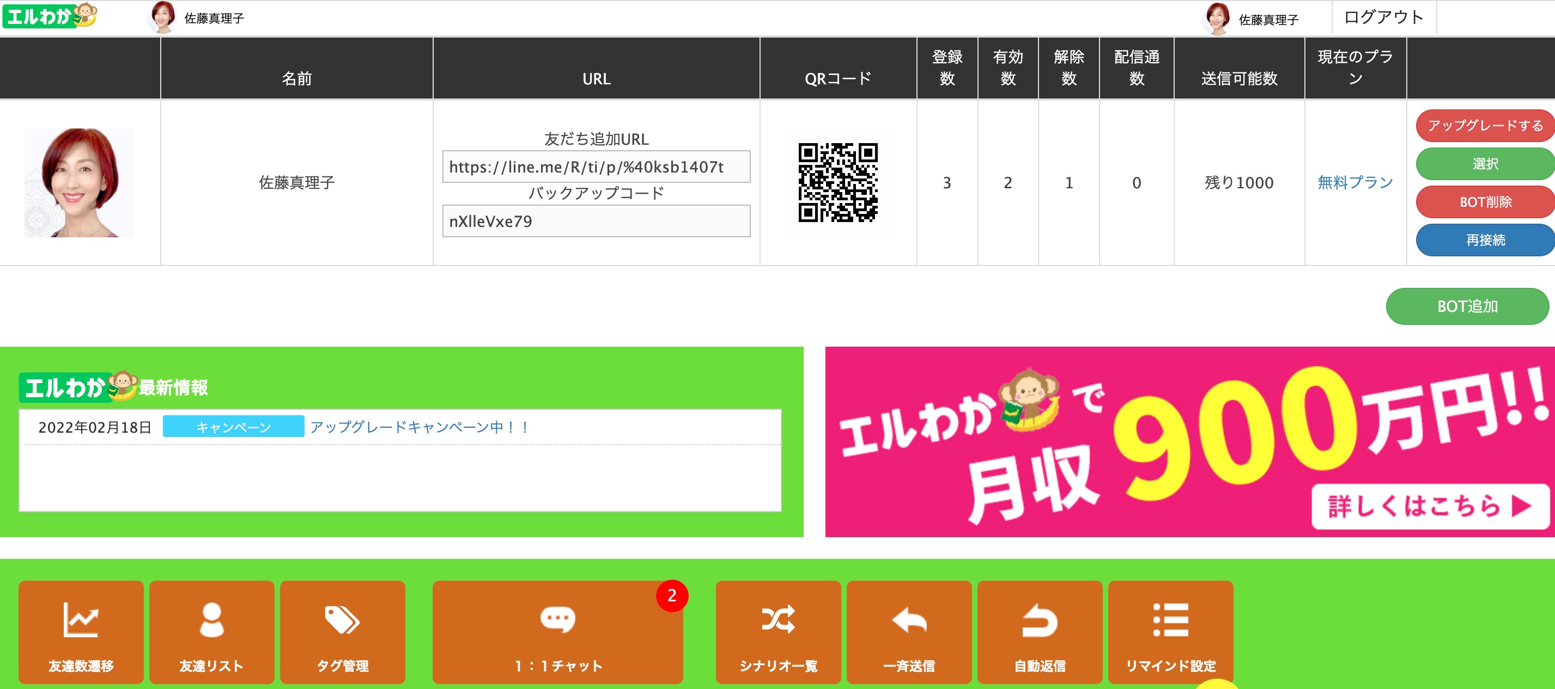This screenshot has width=1555, height=689.
Task: Open the 友達リスト person tile
Action: [x=212, y=631]
